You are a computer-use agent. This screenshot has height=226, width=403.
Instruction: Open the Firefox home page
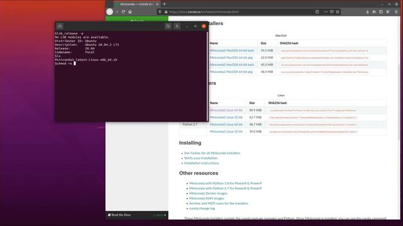(x=130, y=12)
